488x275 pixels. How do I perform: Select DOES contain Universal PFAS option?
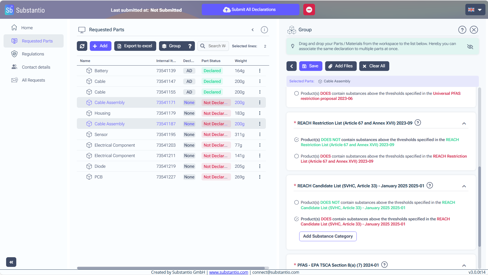click(296, 94)
